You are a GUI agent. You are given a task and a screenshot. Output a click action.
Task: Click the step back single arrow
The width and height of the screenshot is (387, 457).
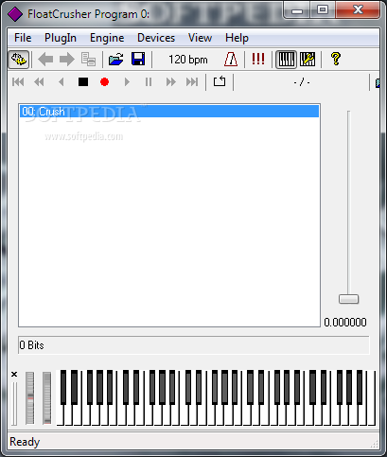pyautogui.click(x=62, y=82)
